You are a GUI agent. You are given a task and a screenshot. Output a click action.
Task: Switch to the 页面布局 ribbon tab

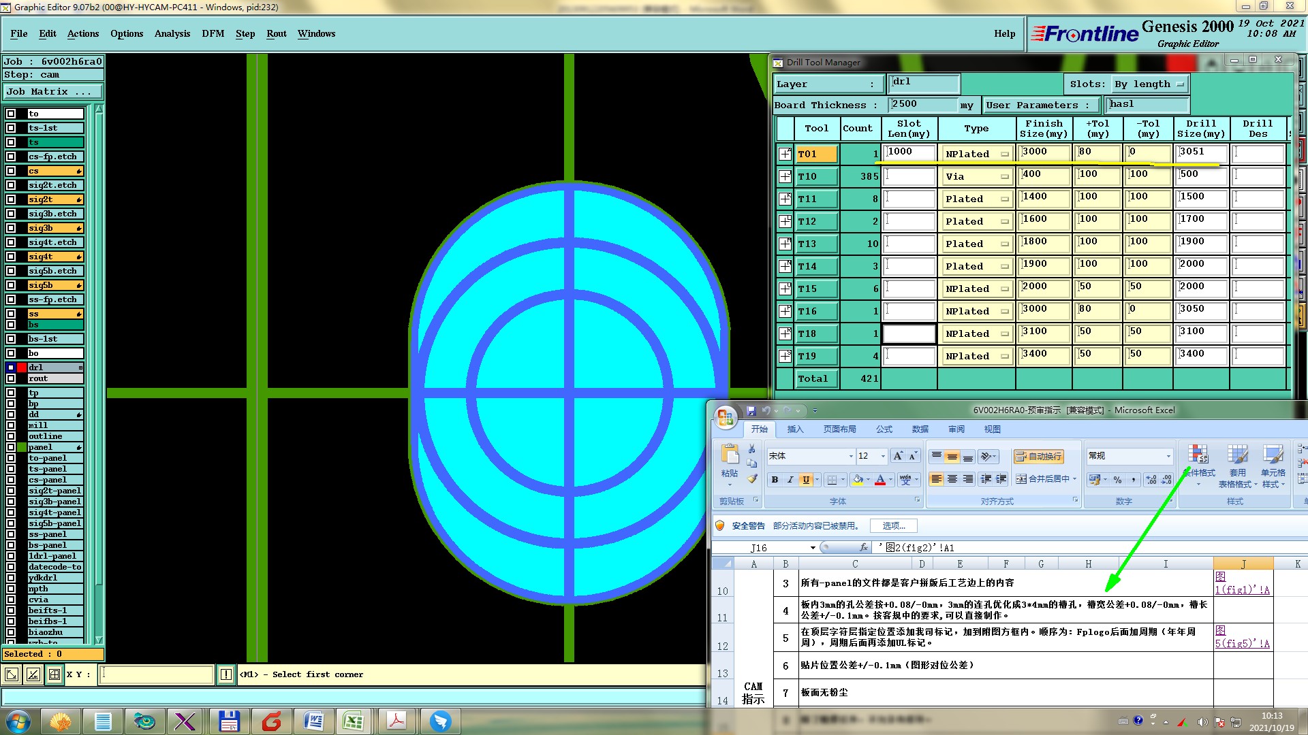(839, 429)
